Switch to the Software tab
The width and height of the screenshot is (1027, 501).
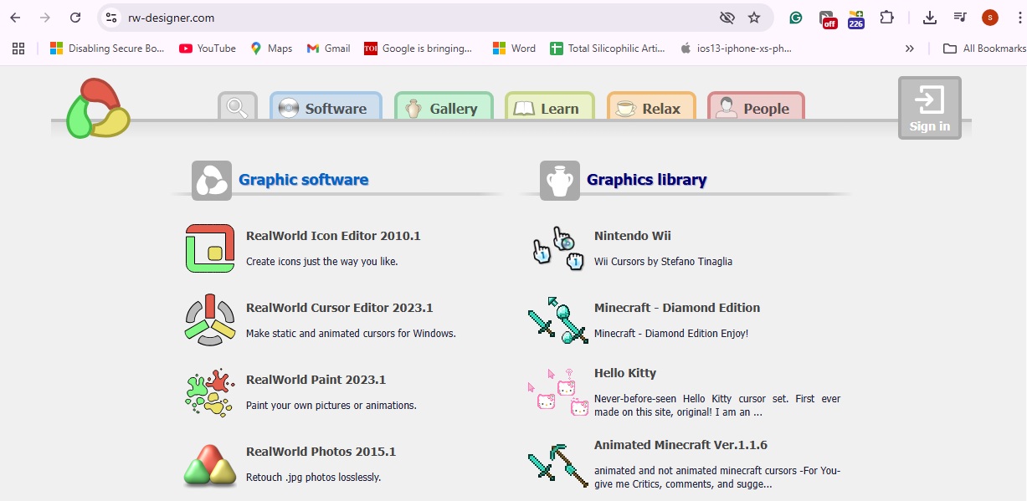coord(326,107)
